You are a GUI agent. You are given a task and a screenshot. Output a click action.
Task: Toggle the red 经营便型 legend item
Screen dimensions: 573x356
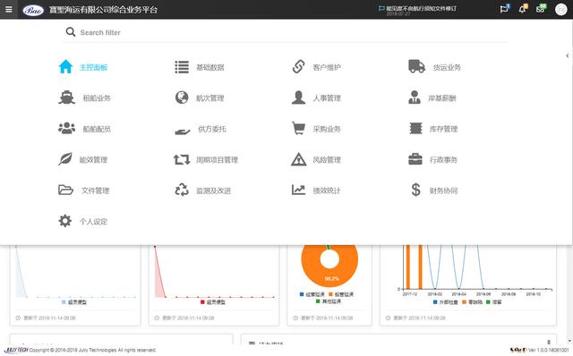213,302
